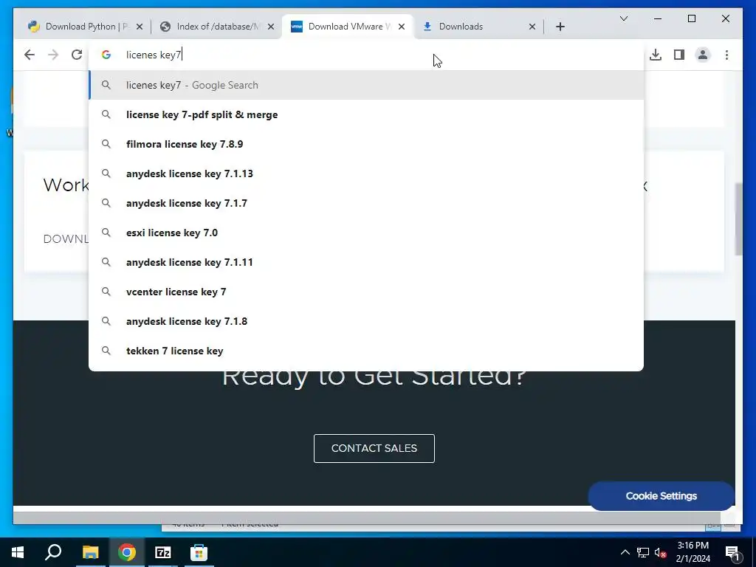Close the Download Python tab
Image resolution: width=756 pixels, height=567 pixels.
pos(140,27)
